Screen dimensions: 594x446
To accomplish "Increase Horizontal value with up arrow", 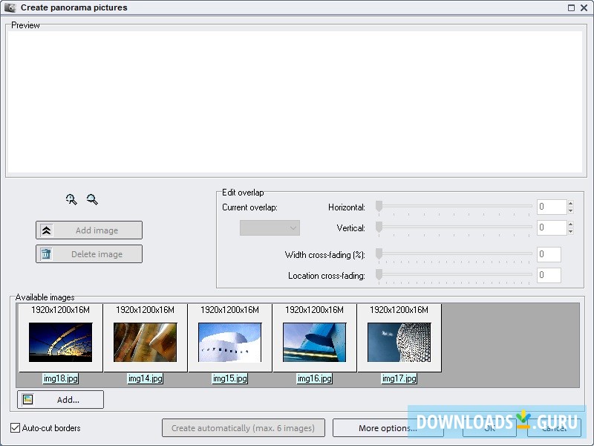I will tap(570, 203).
